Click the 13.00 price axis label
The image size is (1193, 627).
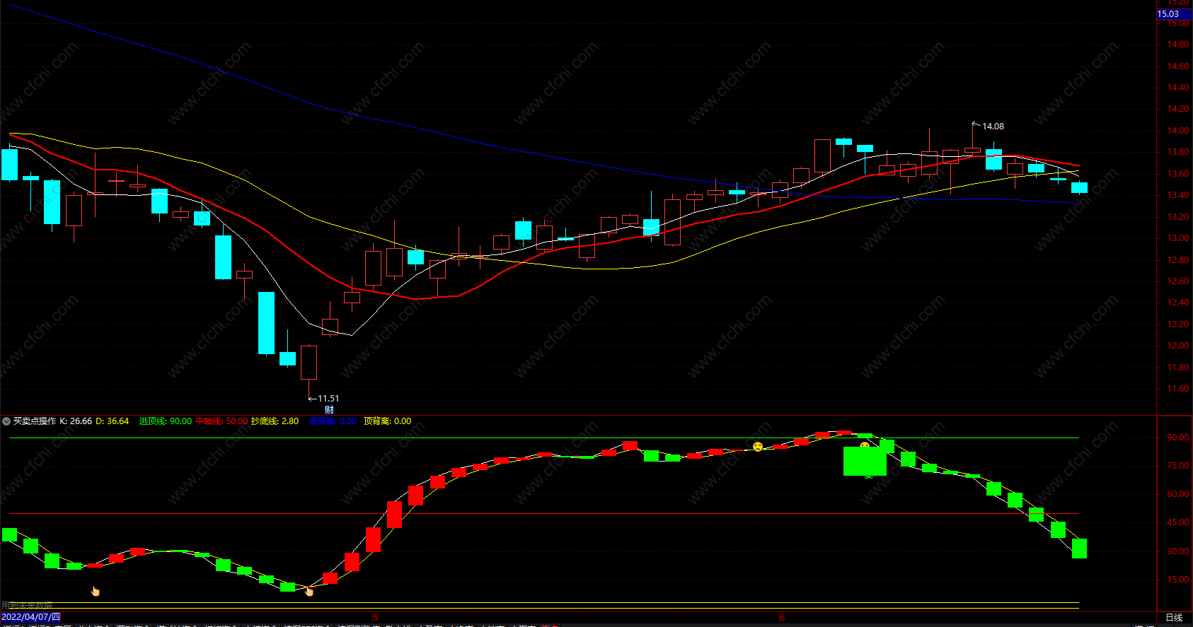pos(1178,238)
